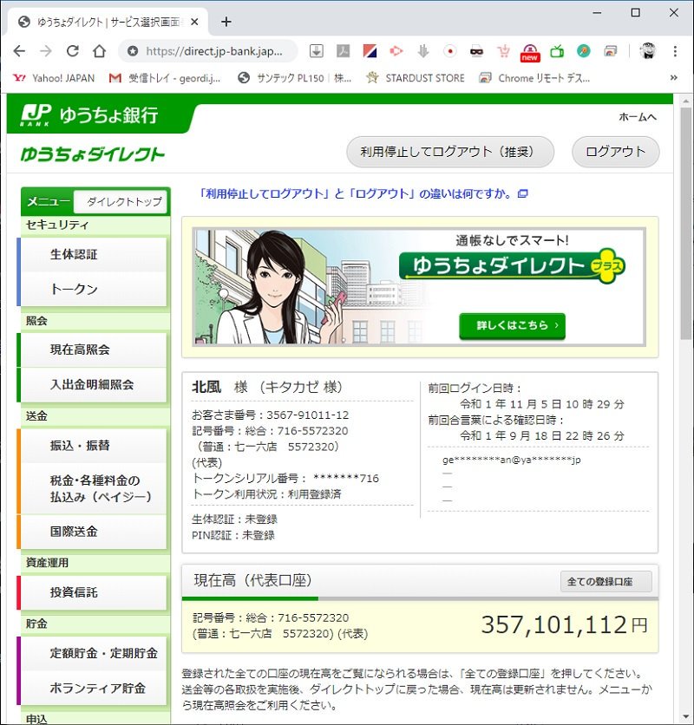The image size is (694, 725).
Task: Click the masked email address text
Action: pos(511,460)
